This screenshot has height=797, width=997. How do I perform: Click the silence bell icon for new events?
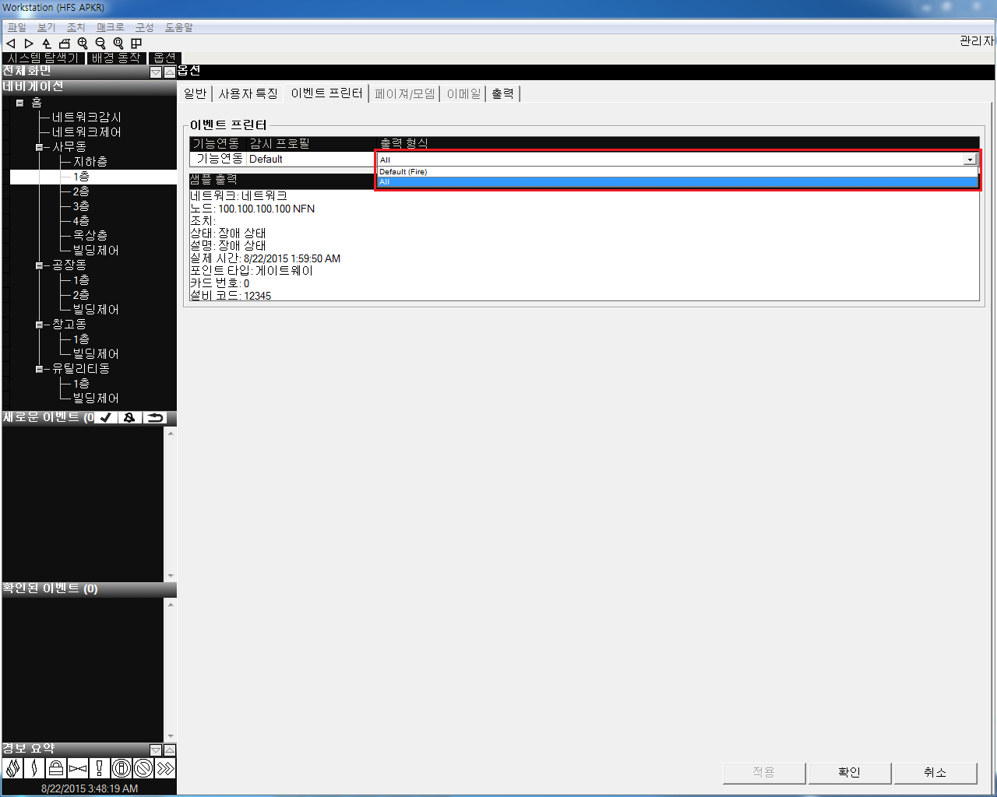click(x=129, y=418)
